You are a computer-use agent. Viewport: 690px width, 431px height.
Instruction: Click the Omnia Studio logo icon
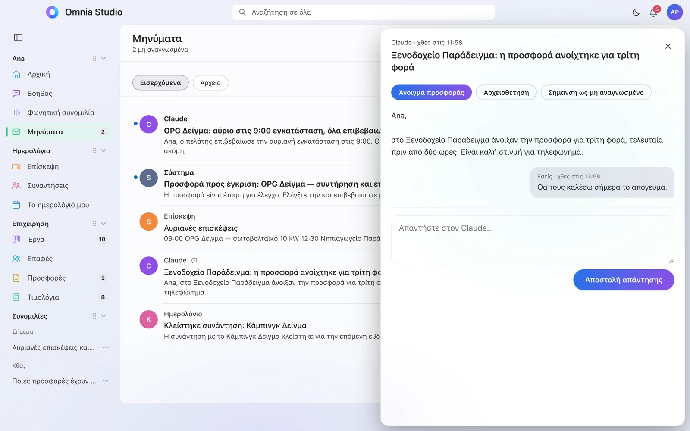coord(52,12)
